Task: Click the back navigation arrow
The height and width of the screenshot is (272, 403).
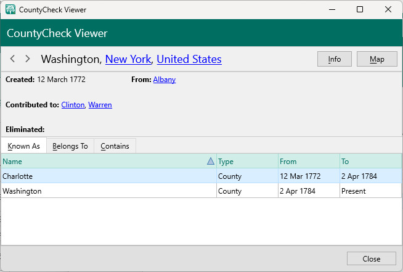Action: tap(13, 59)
